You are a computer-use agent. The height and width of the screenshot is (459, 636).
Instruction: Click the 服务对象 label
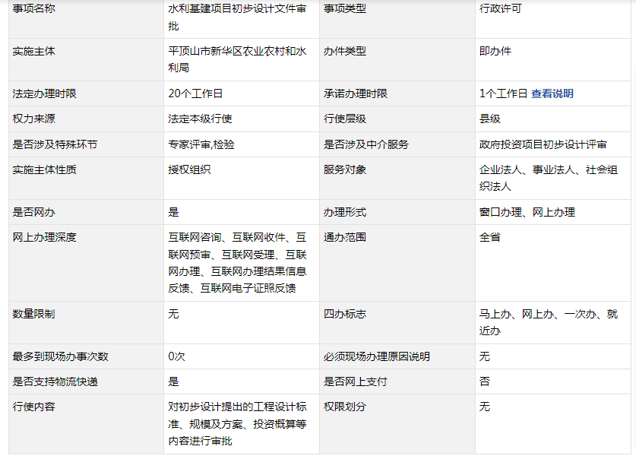click(345, 169)
